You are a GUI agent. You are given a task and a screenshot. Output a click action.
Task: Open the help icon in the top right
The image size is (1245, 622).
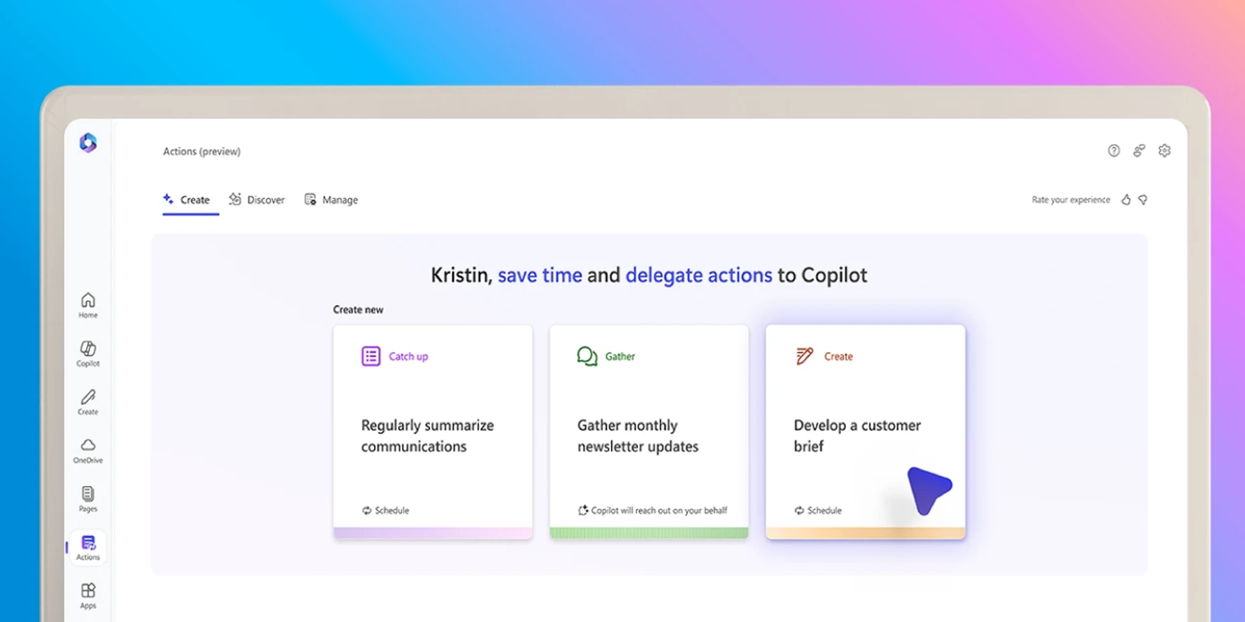(1114, 151)
